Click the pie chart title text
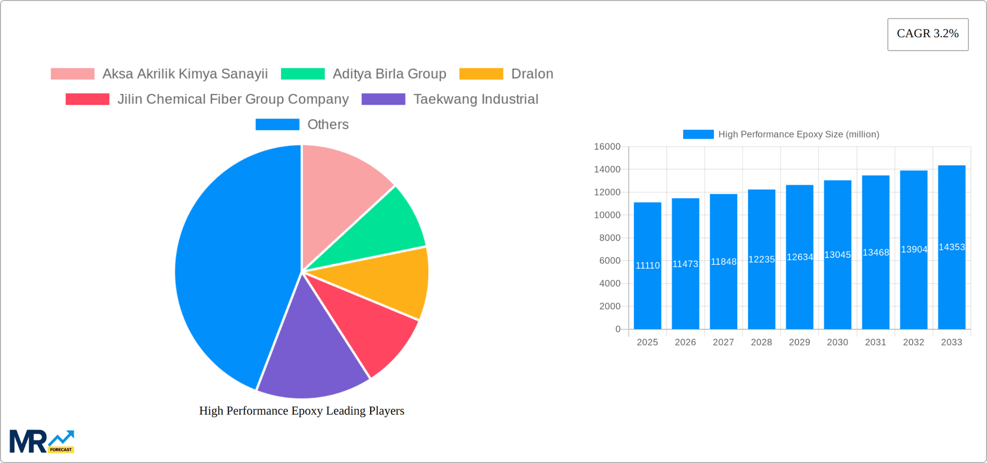Screen dimensions: 987x463 302,411
